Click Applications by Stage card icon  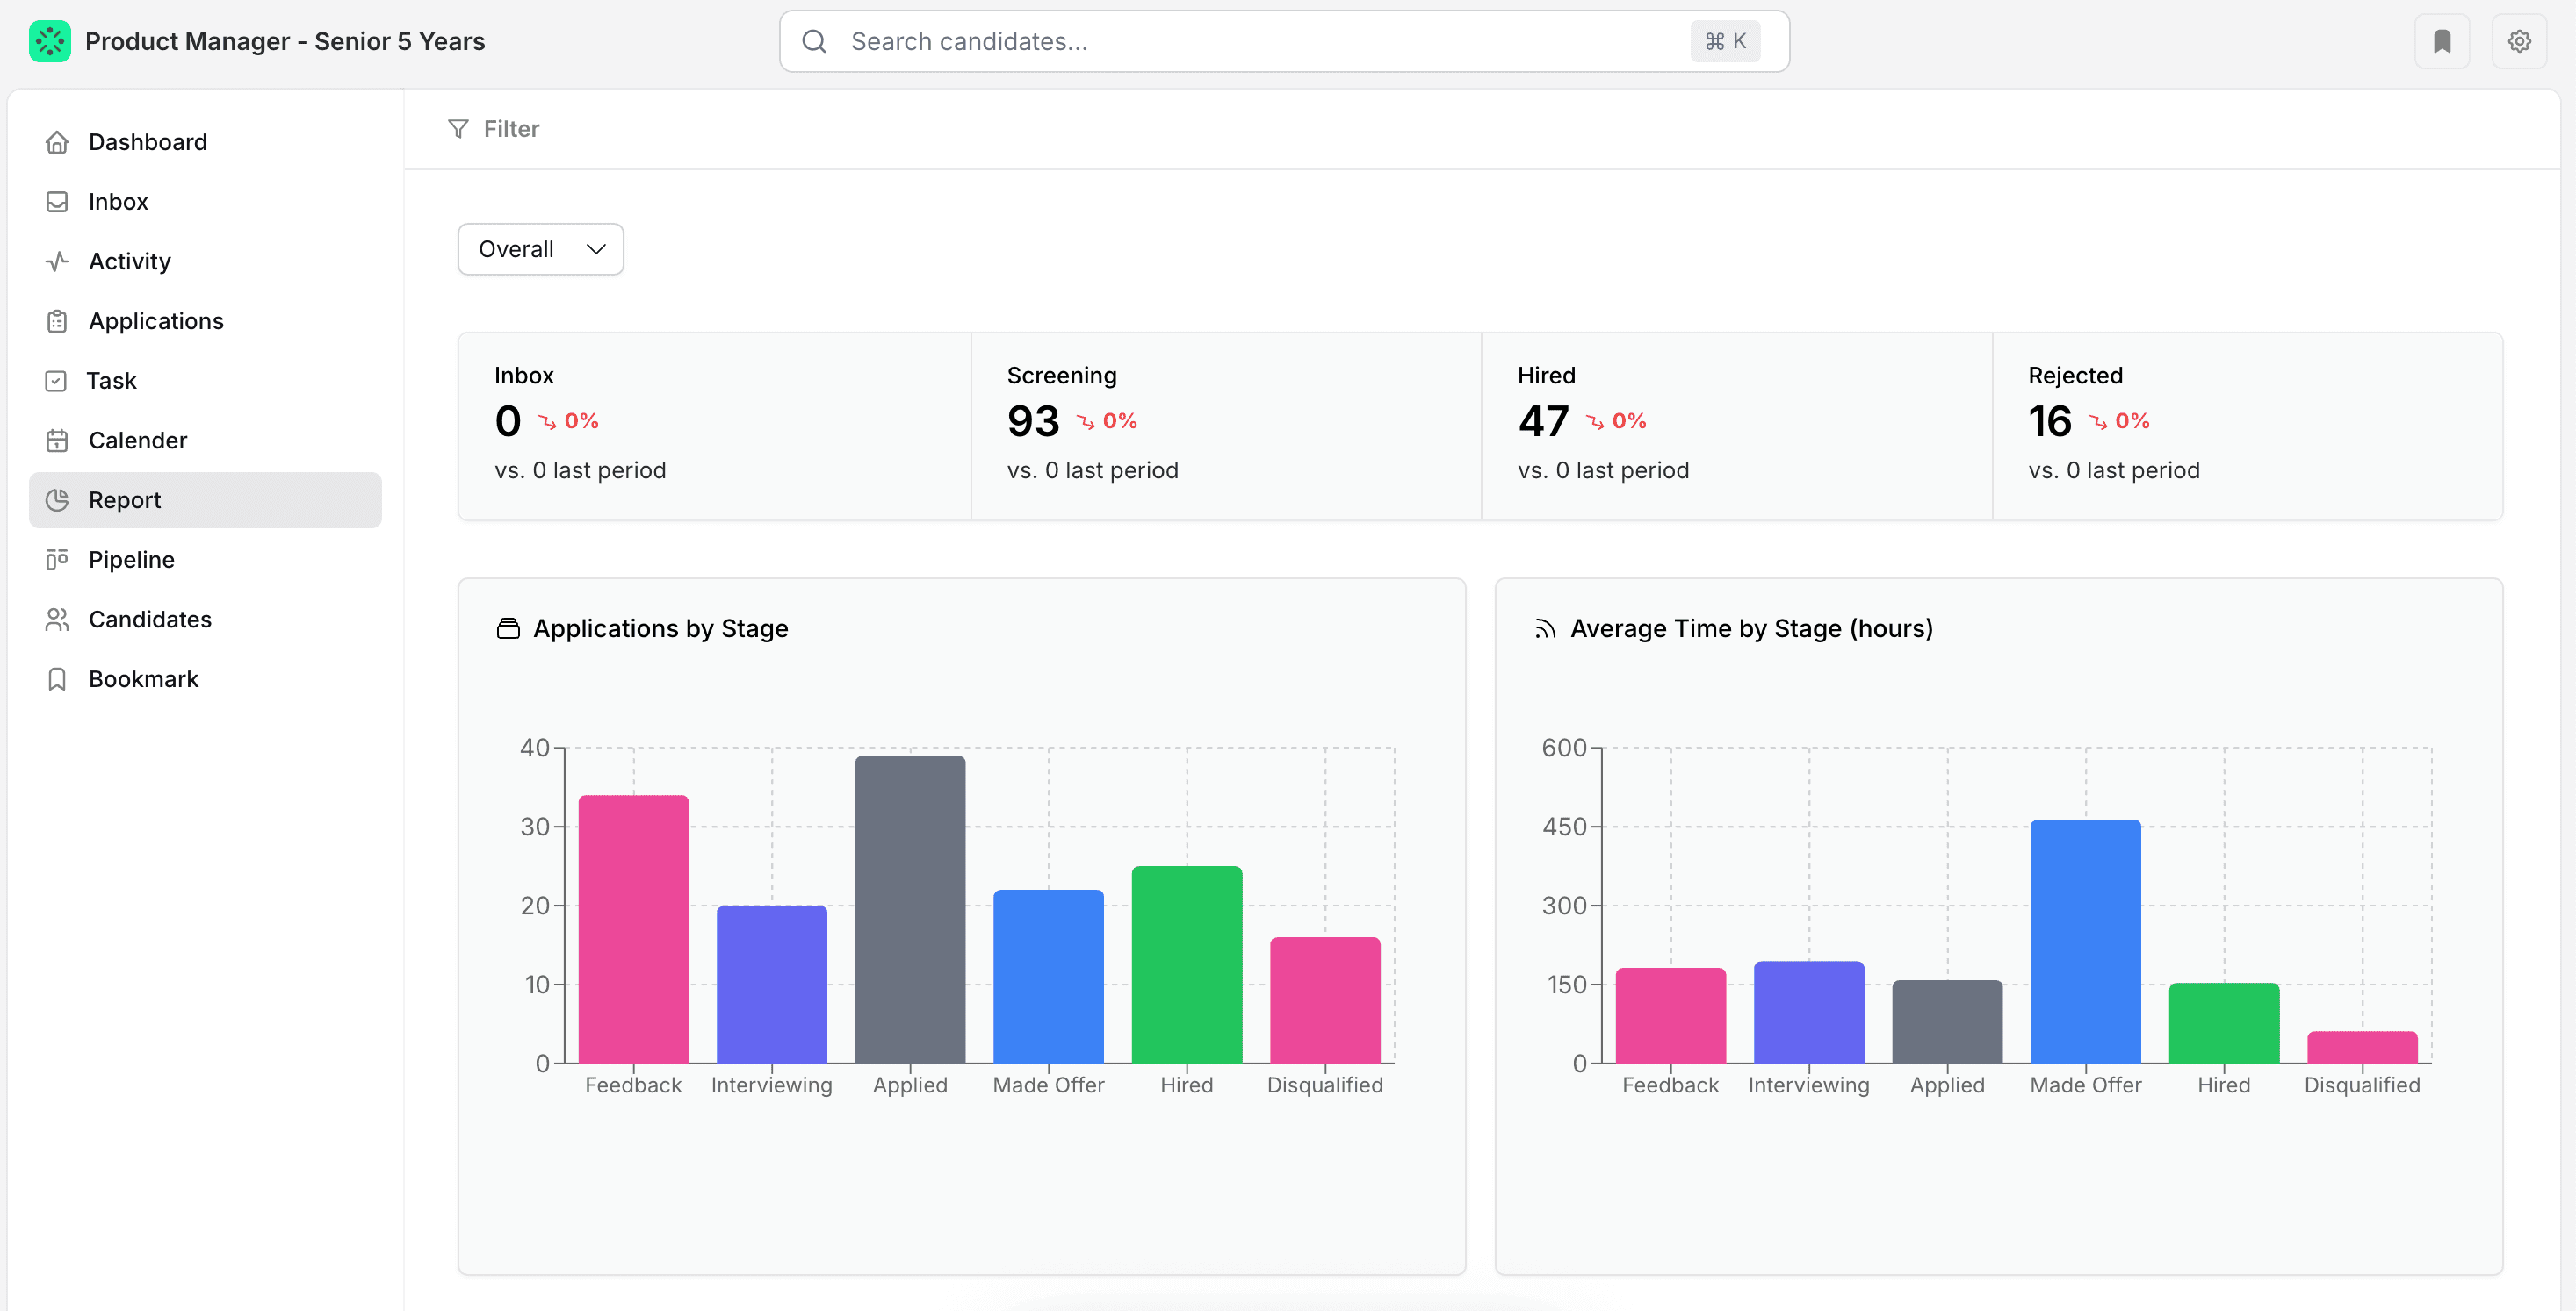pos(508,628)
